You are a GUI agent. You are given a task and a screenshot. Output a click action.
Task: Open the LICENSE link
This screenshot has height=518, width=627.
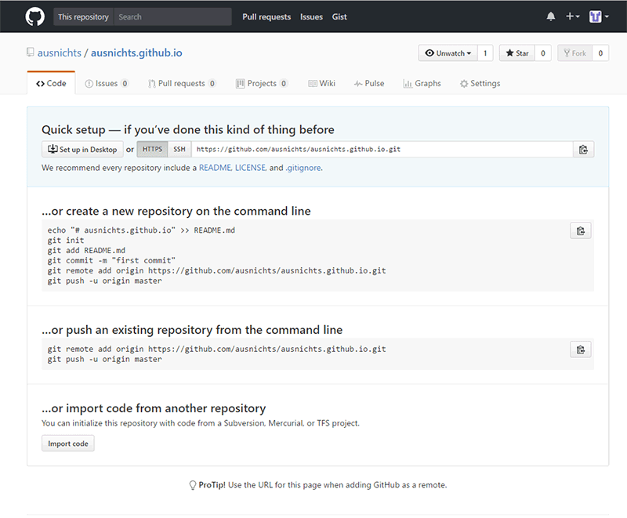point(250,168)
